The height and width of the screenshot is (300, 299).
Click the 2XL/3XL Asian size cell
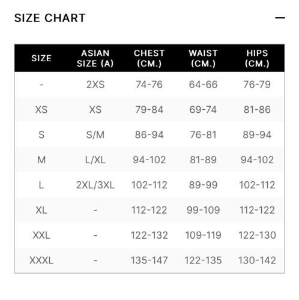[95, 185]
